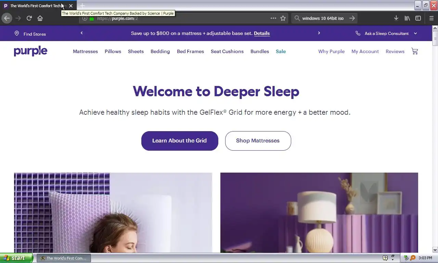Open the purple nightstand lamp image
Viewport: 438px width, 263px height.
click(x=319, y=213)
